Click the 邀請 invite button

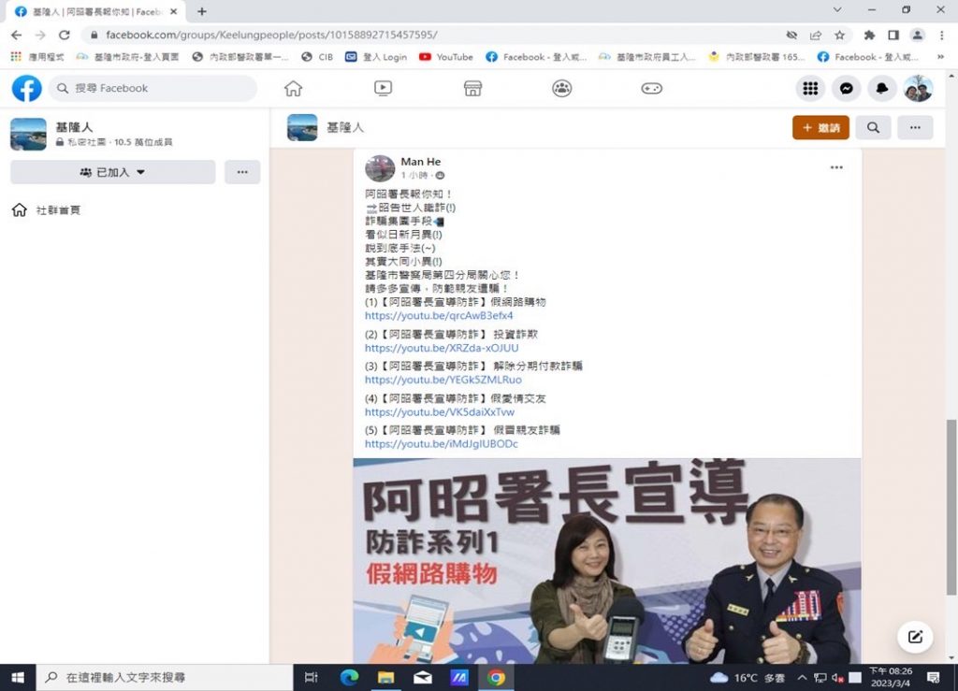tap(820, 128)
